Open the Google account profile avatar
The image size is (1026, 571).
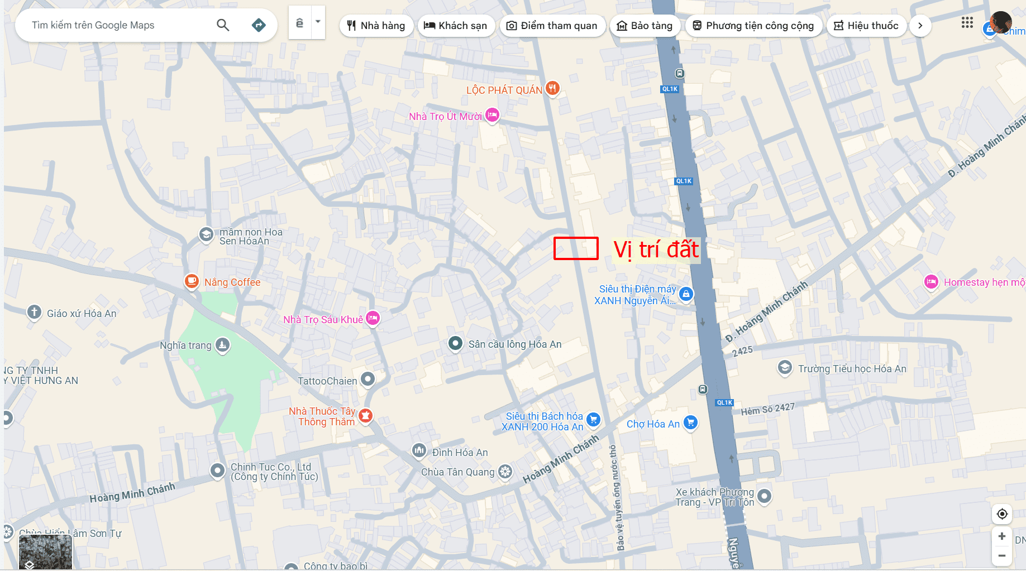[x=1000, y=22]
